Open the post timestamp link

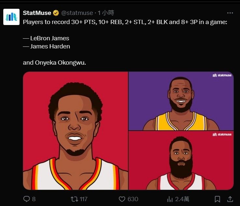[106, 13]
